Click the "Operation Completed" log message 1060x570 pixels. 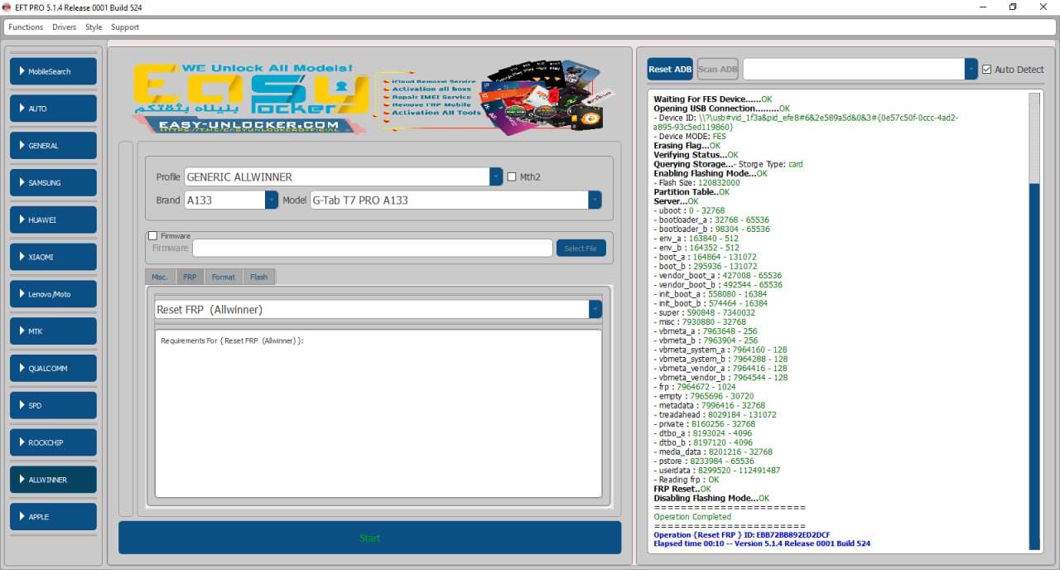tap(692, 517)
